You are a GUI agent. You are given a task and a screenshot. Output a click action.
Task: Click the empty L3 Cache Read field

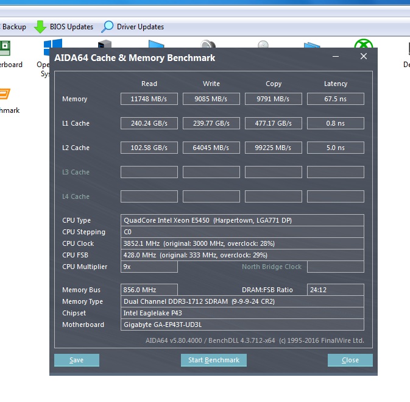[x=149, y=172]
